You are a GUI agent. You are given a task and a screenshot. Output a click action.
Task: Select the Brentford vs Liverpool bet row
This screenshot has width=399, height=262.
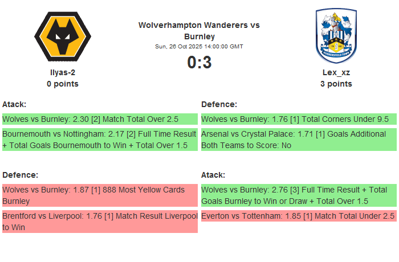[100, 222]
